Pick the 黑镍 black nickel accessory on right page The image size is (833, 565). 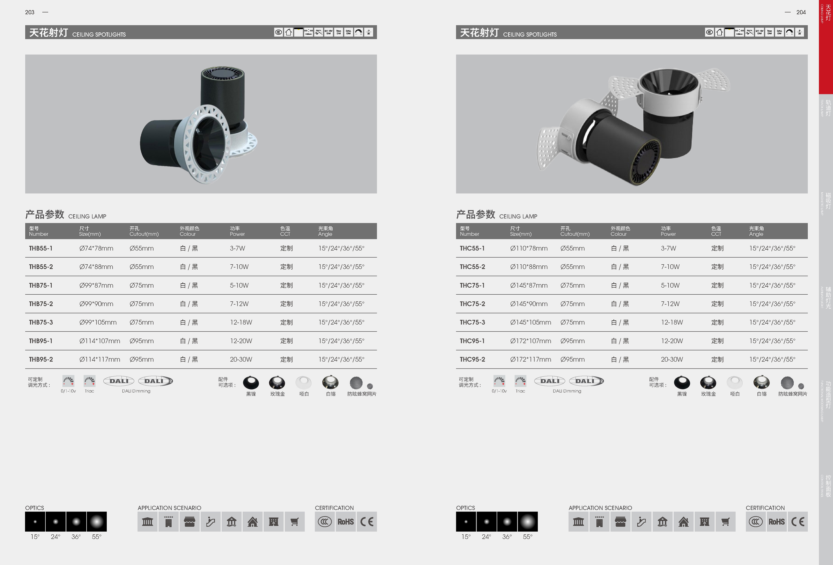[682, 383]
